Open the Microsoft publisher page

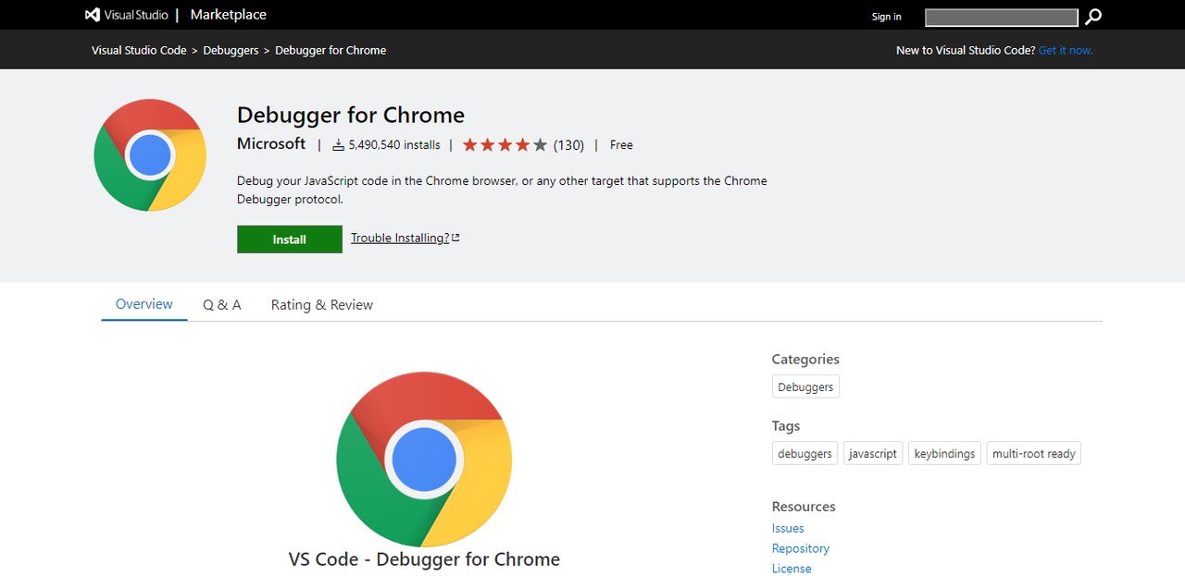click(271, 143)
